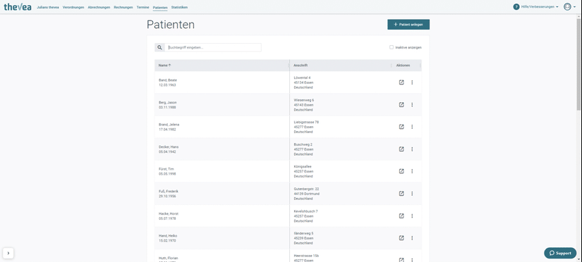This screenshot has width=582, height=262.
Task: Open Band, Beate's patient record icon
Action: coord(401,82)
